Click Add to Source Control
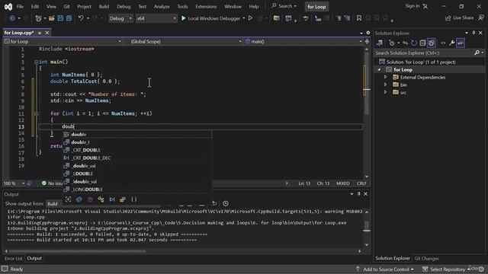The width and height of the screenshot is (488, 274). click(x=385, y=269)
